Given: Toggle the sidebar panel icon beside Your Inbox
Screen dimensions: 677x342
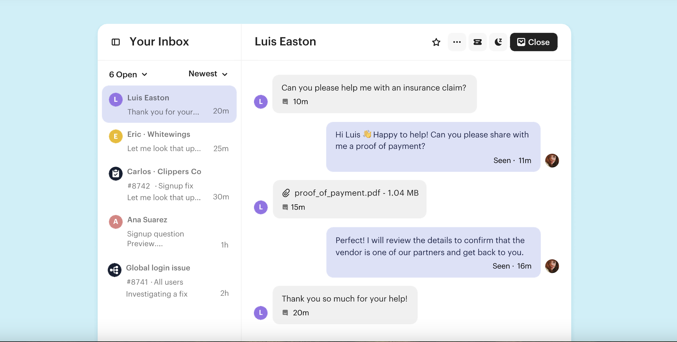Looking at the screenshot, I should 116,42.
